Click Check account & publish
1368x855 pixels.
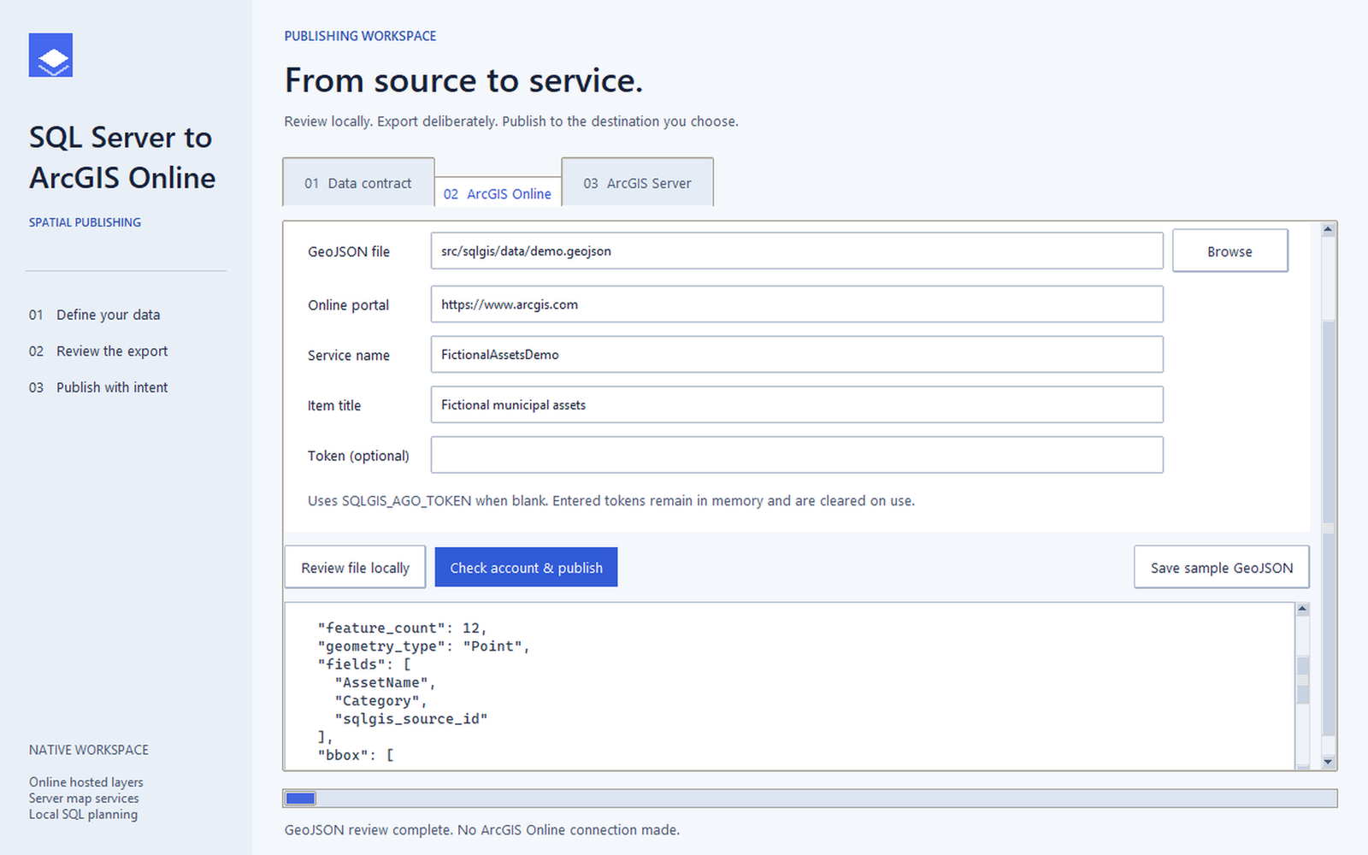click(x=526, y=567)
